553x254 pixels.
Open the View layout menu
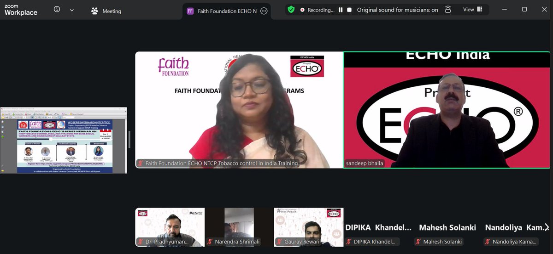[473, 9]
